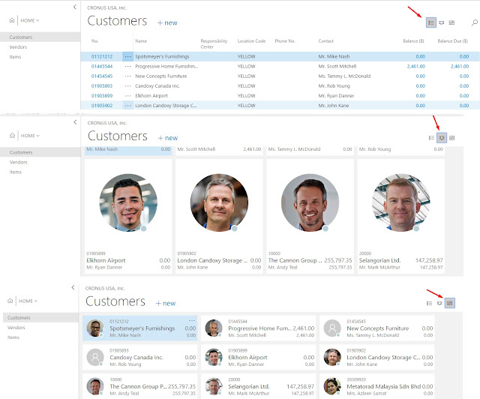Screen dimensions: 480x399
Task: Open customer number 01445544 link in the table
Action: coord(102,67)
